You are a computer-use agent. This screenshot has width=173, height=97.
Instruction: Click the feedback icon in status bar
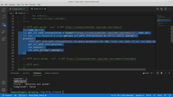[x=165, y=95]
